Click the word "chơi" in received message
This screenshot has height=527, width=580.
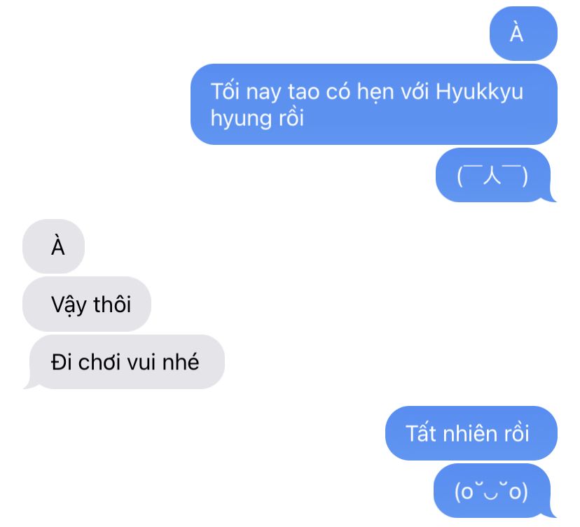99,362
